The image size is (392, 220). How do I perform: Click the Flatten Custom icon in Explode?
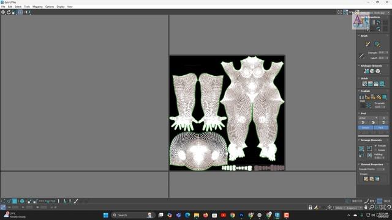[x=385, y=97]
